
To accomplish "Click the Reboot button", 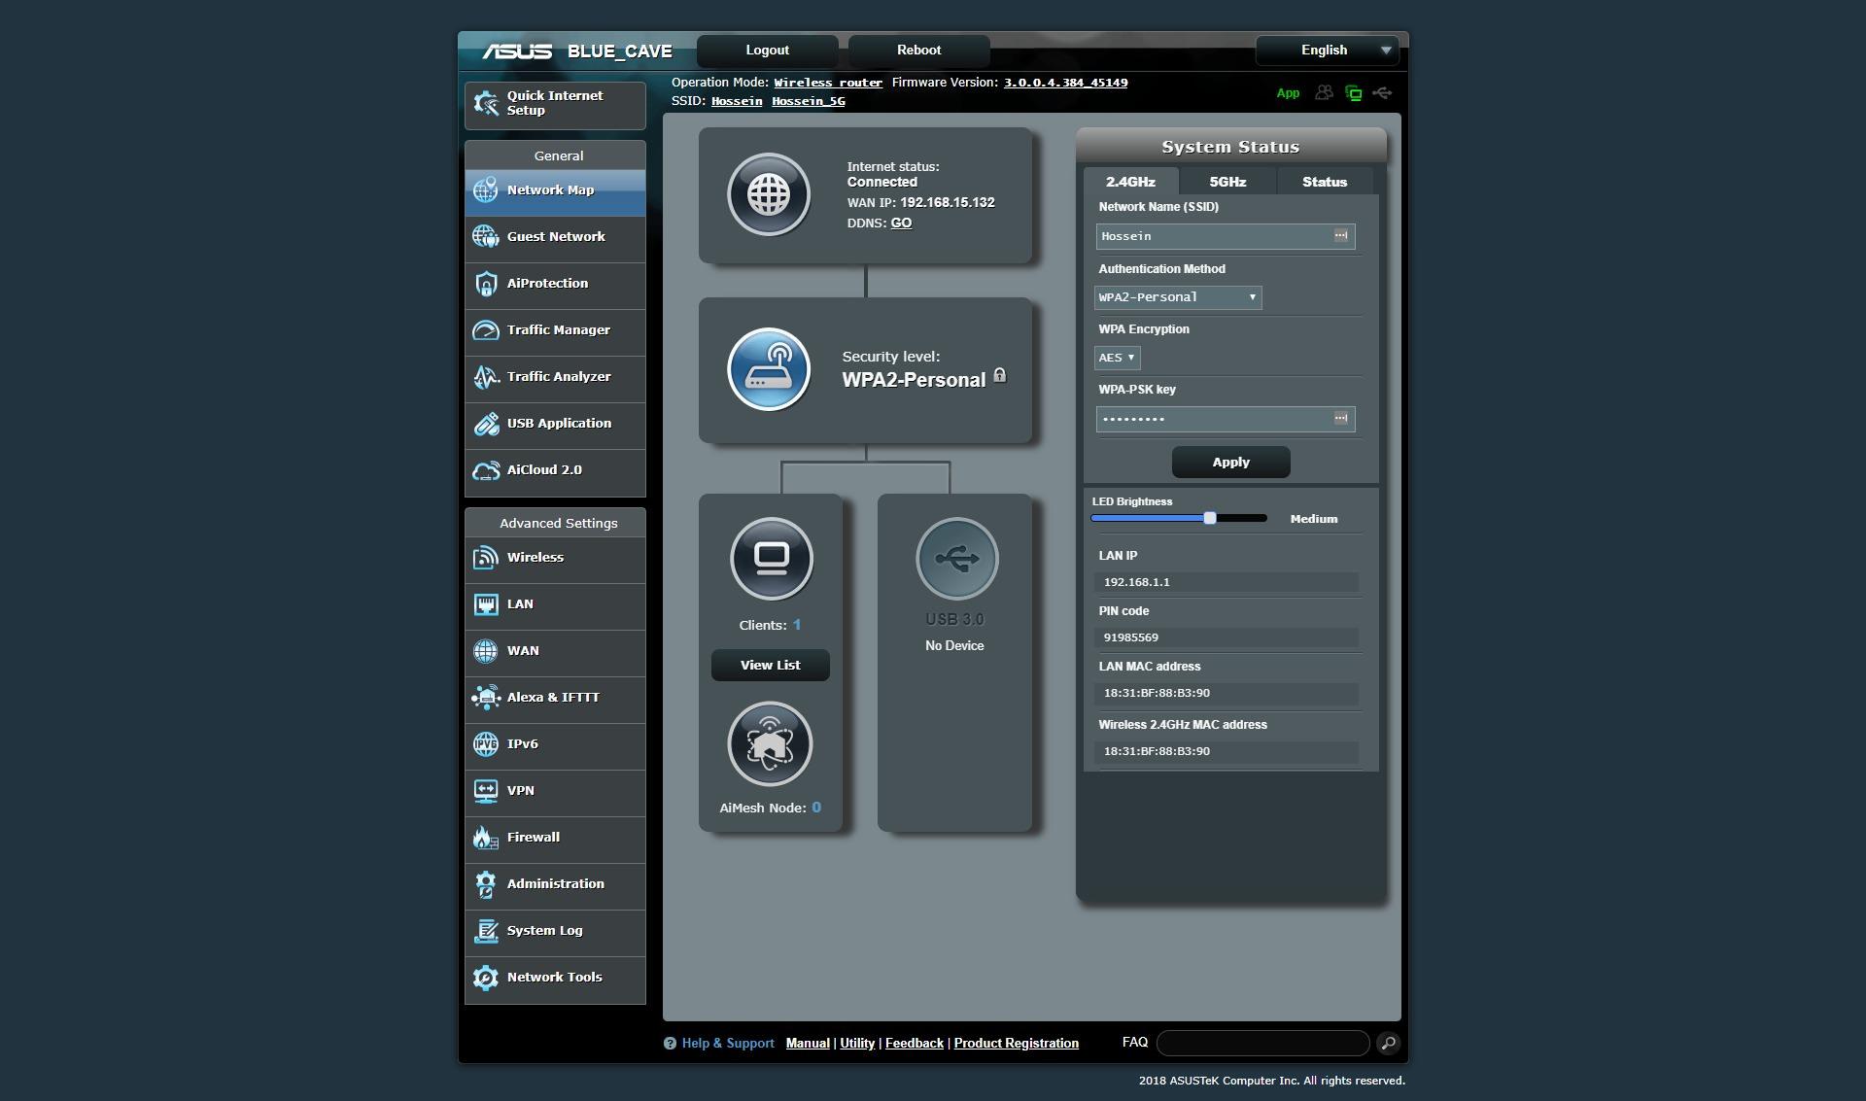I will (x=918, y=50).
